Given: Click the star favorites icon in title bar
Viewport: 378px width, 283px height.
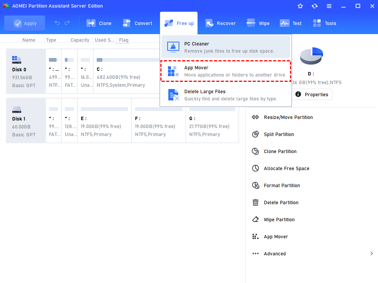Looking at the screenshot, I should click(300, 6).
